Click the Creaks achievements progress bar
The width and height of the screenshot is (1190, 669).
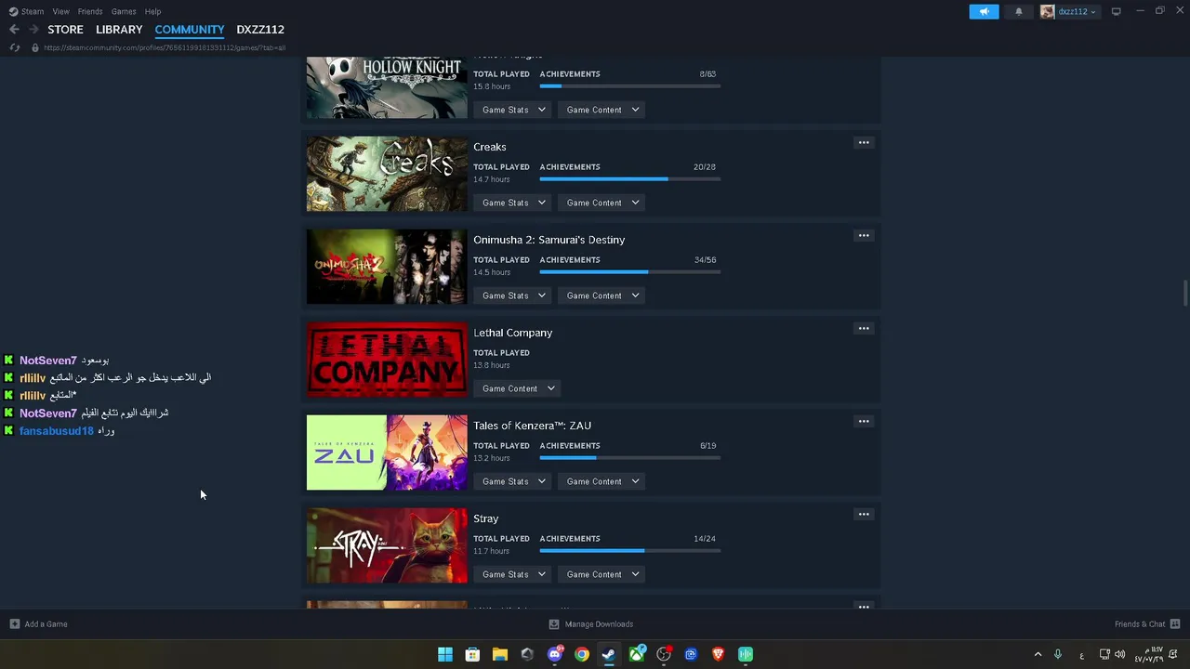(629, 179)
